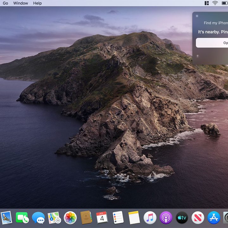Open the Wi-Fi status menu

[215, 3]
